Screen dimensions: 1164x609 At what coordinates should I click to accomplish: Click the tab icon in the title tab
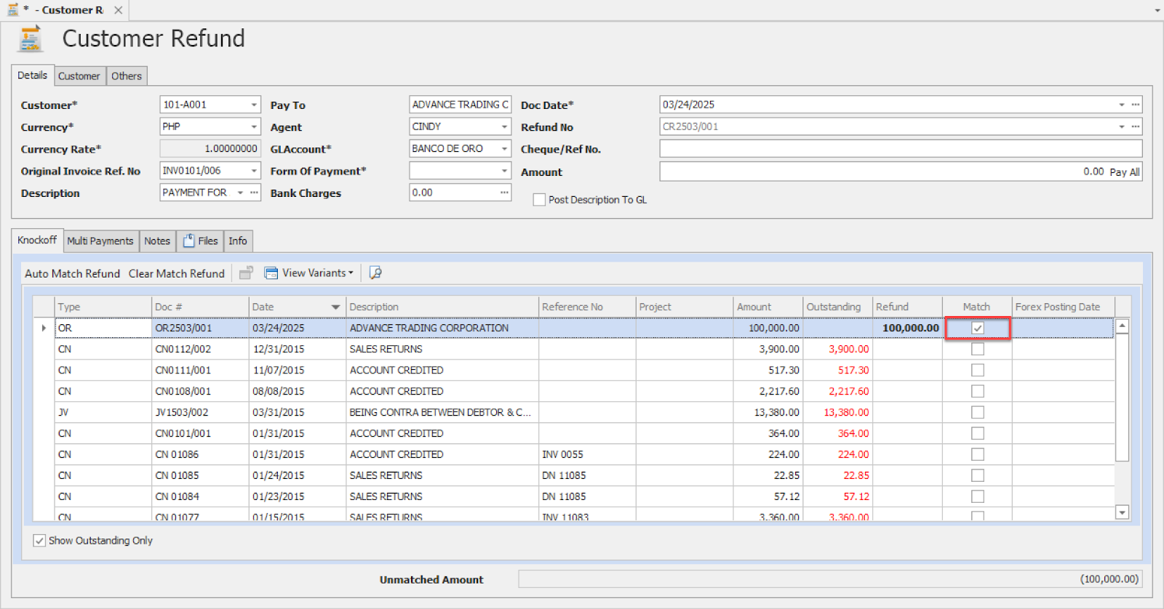(x=13, y=10)
